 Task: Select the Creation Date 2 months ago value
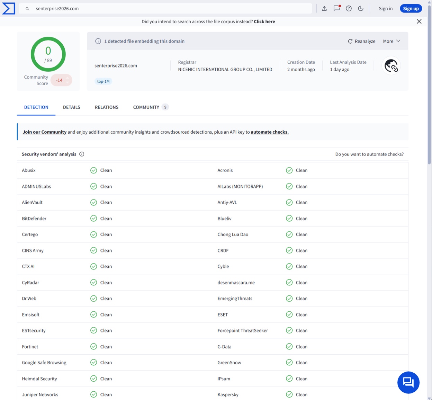coord(301,70)
